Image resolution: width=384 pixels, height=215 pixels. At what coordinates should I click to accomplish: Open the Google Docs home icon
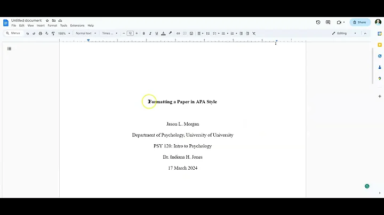tap(6, 23)
